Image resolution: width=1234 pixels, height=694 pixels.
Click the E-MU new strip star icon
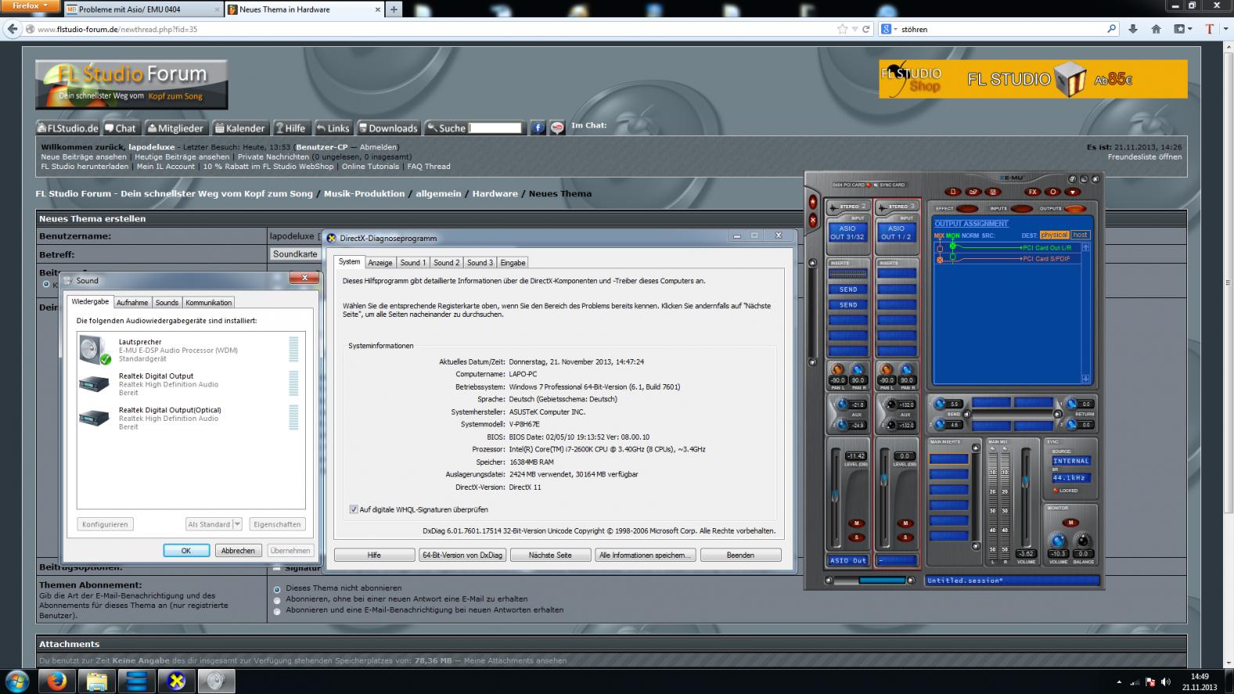[x=813, y=202]
